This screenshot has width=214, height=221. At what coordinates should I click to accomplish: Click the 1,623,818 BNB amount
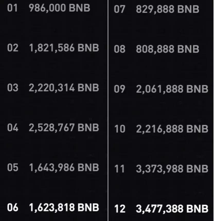64,208
